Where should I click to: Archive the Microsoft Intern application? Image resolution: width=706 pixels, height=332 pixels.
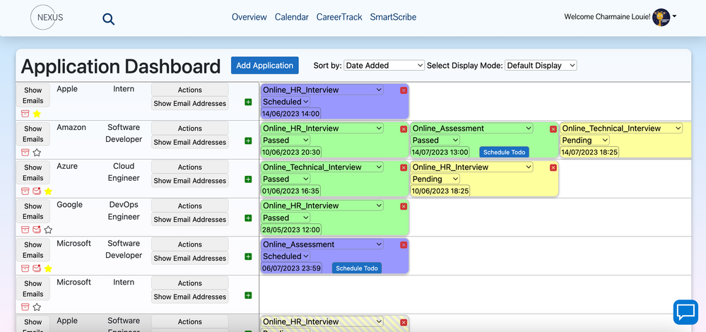(x=25, y=307)
